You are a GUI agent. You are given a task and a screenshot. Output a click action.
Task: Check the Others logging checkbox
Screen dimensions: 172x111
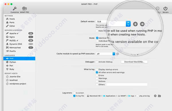[x=97, y=84]
